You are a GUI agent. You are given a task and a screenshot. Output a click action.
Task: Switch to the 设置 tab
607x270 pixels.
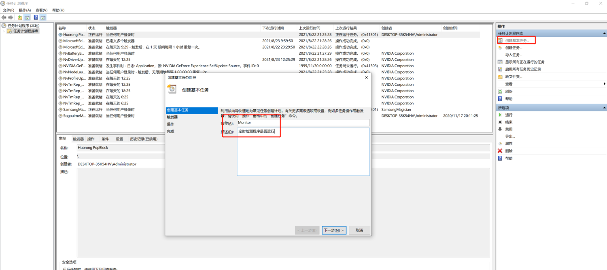(119, 139)
